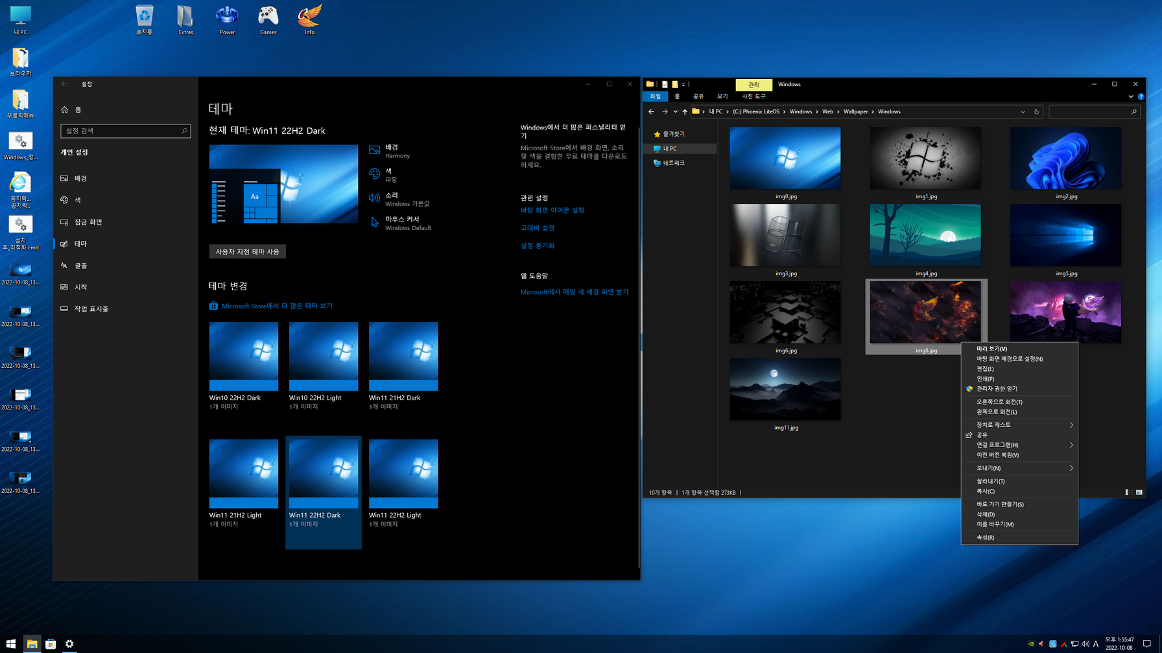Image resolution: width=1162 pixels, height=653 pixels.
Task: Open Microsoft Store from the taskbar
Action: 51,643
